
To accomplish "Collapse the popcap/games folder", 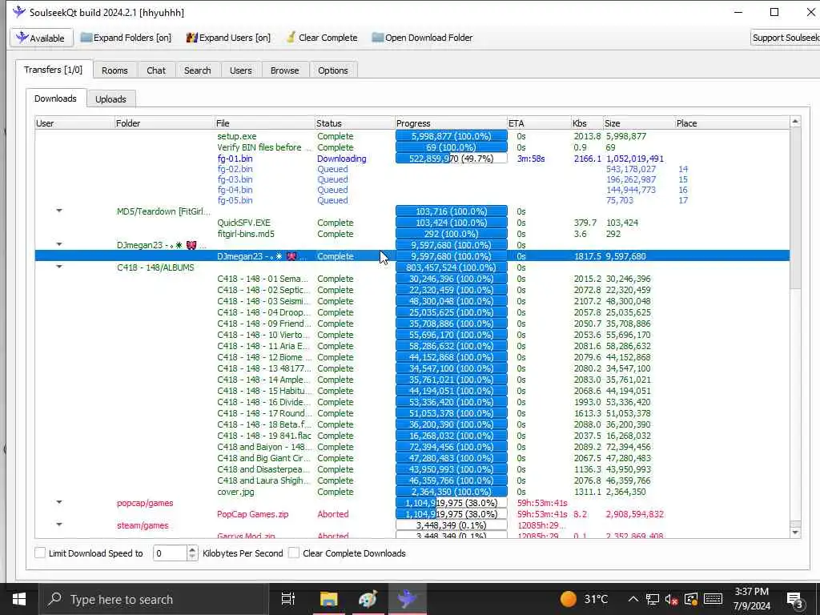I will [59, 502].
